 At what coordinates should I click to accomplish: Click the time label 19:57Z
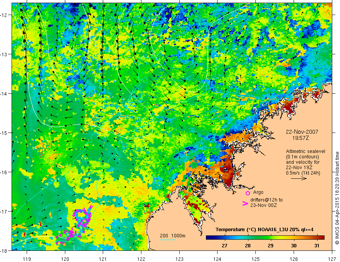pos(300,138)
